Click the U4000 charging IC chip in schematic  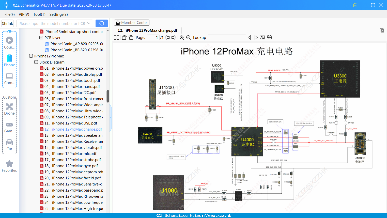pyautogui.click(x=247, y=142)
